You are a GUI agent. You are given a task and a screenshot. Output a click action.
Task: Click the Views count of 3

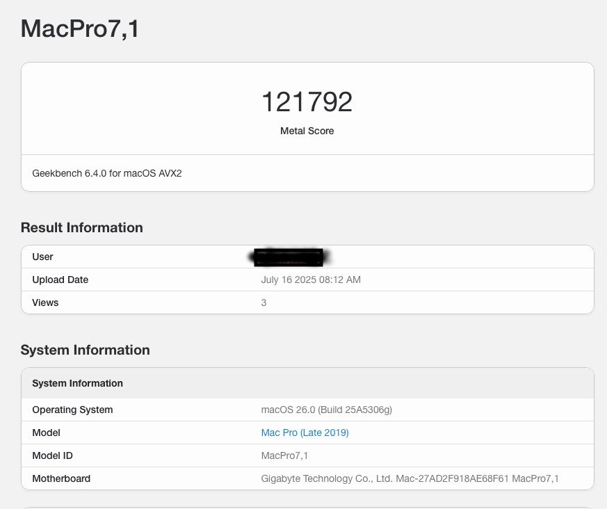(264, 302)
